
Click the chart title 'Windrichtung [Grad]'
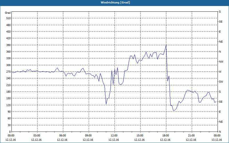(x=115, y=3)
